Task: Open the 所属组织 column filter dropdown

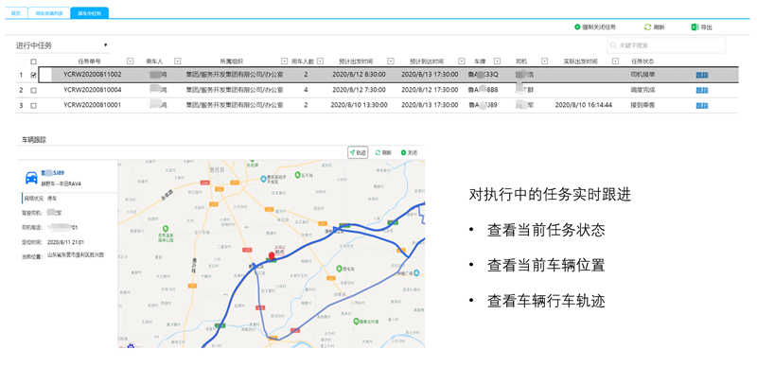Action: click(x=284, y=61)
